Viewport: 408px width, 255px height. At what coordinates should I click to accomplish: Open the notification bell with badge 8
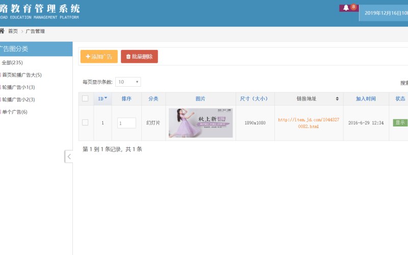[x=349, y=8]
